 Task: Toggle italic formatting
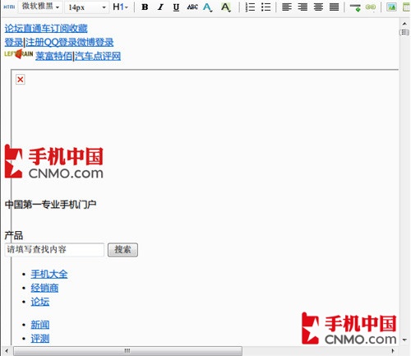click(x=160, y=7)
